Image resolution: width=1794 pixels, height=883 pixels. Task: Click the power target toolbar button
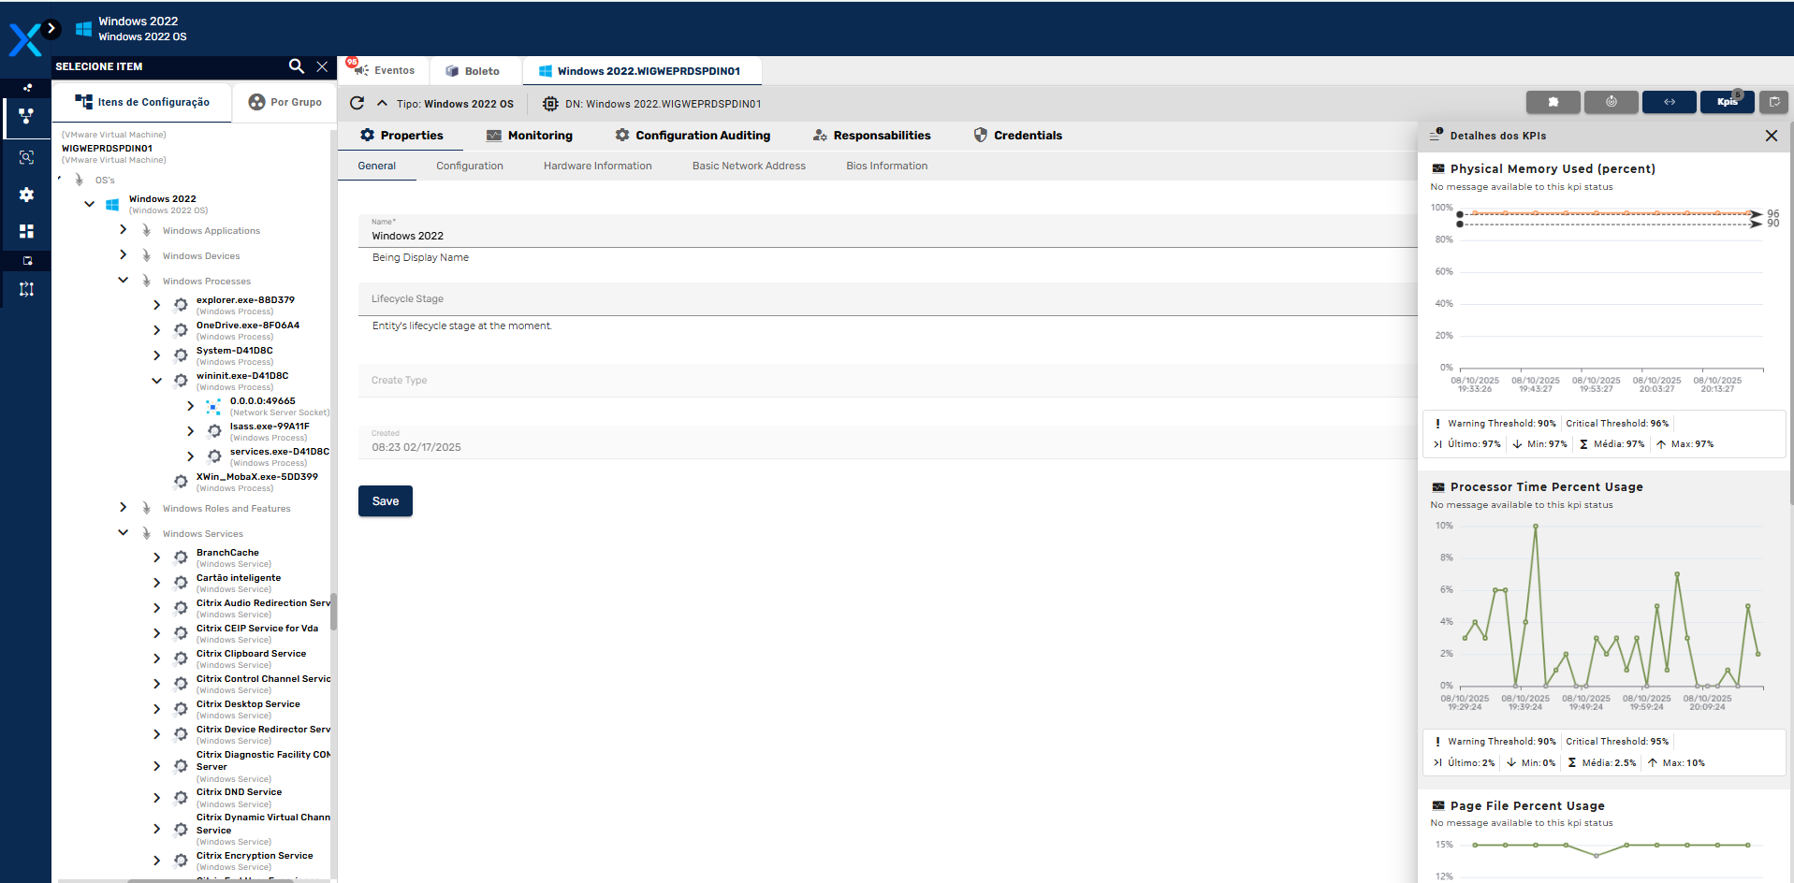click(1611, 102)
